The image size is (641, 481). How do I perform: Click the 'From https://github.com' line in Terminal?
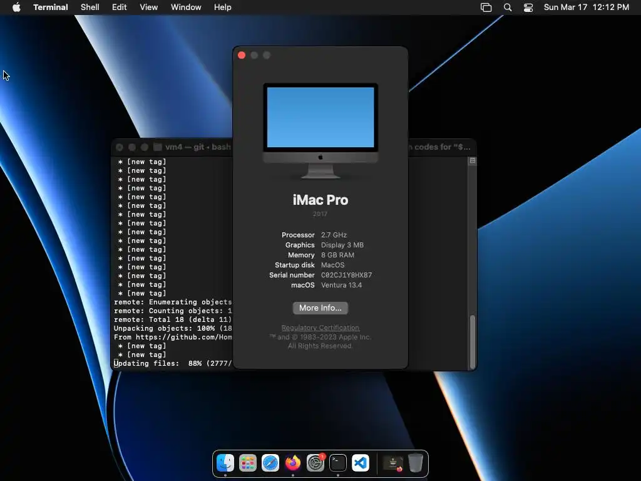tap(173, 337)
